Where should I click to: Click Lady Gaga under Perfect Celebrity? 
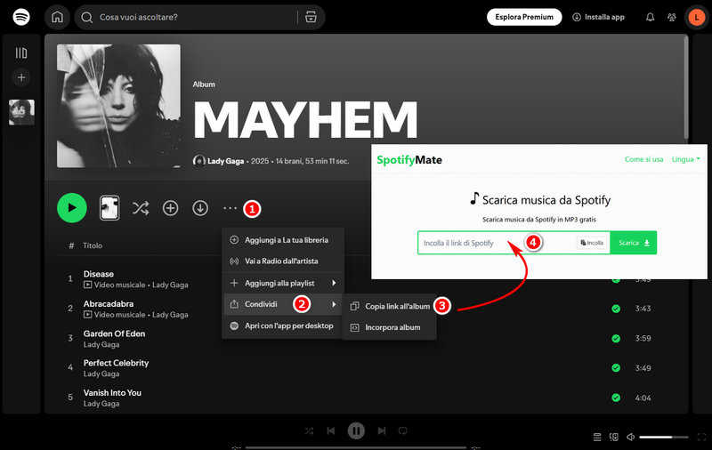(x=101, y=374)
